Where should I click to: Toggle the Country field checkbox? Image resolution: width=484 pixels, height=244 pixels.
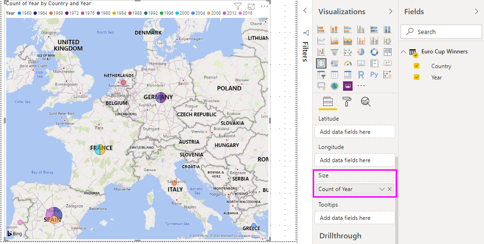[417, 66]
